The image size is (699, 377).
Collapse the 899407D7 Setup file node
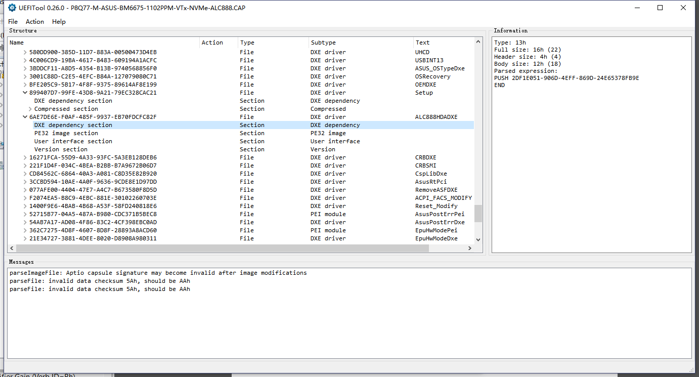[x=25, y=93]
